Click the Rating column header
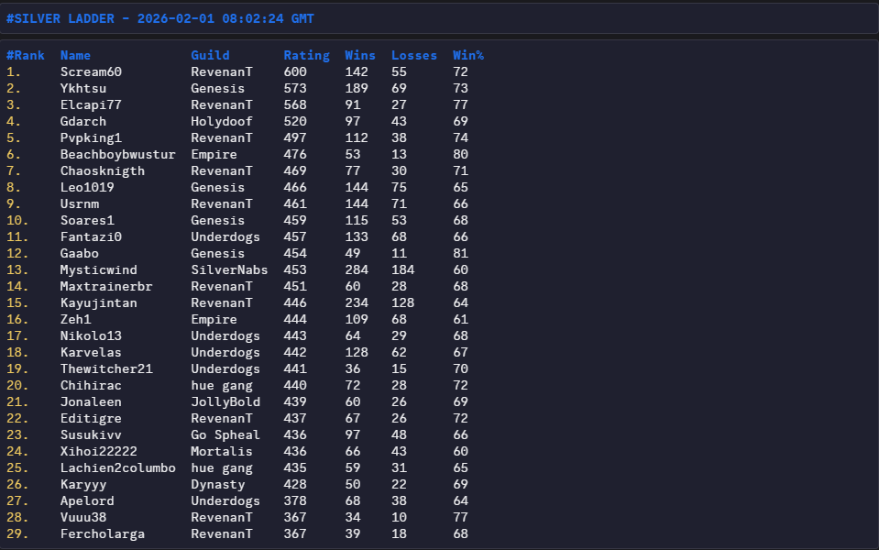879x550 pixels. click(306, 55)
